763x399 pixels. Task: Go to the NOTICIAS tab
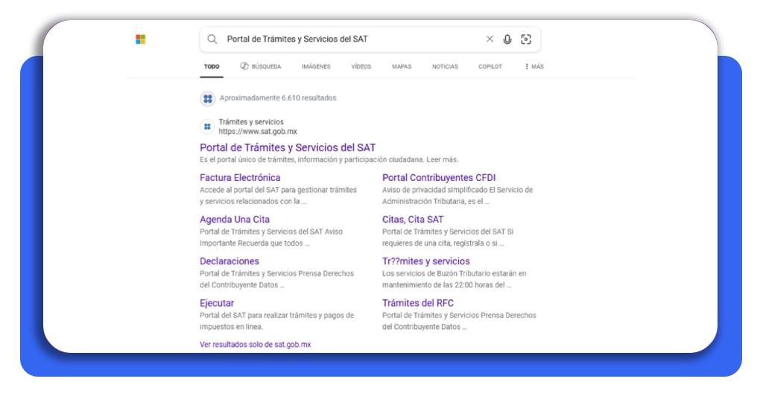(x=446, y=66)
